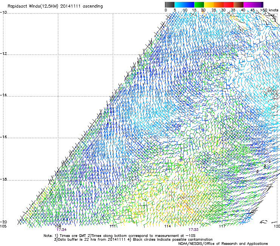Click the yellow 20-25 knots color swatch

pyautogui.click(x=209, y=5)
